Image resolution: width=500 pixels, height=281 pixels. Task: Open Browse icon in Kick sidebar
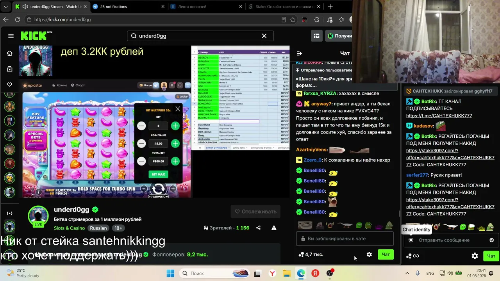pyautogui.click(x=10, y=69)
